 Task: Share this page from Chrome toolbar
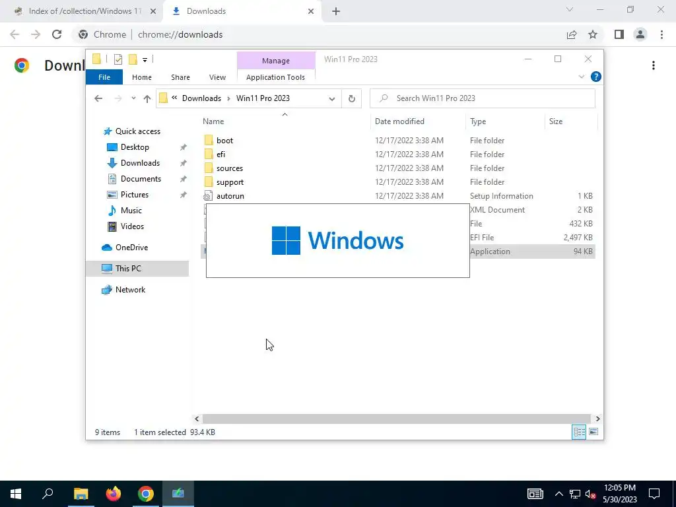tap(572, 34)
